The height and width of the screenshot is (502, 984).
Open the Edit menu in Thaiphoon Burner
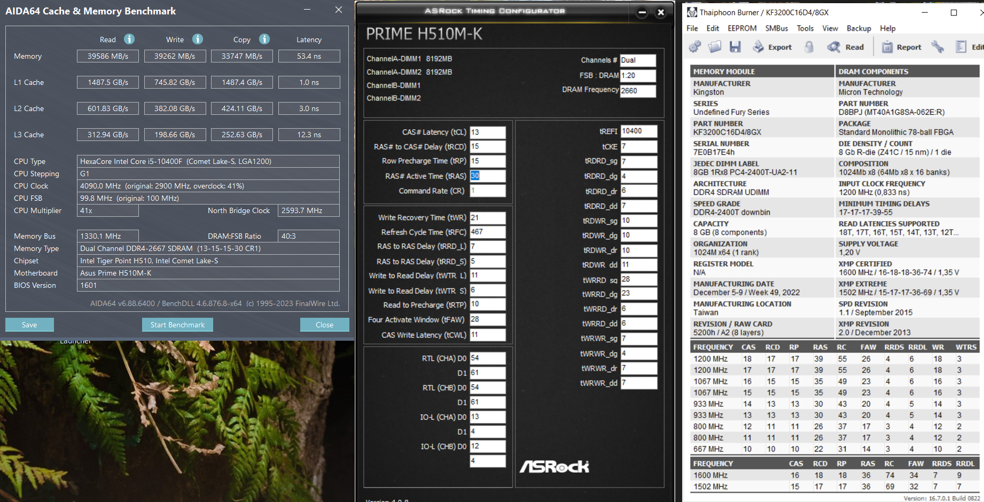pyautogui.click(x=713, y=28)
